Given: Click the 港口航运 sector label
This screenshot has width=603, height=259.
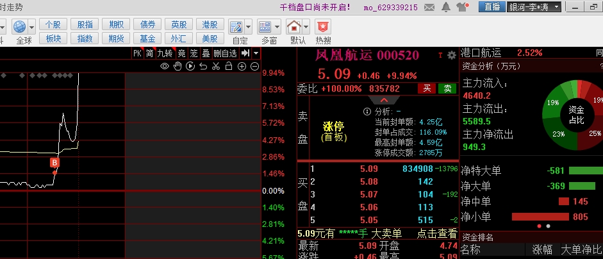Looking at the screenshot, I should (481, 53).
